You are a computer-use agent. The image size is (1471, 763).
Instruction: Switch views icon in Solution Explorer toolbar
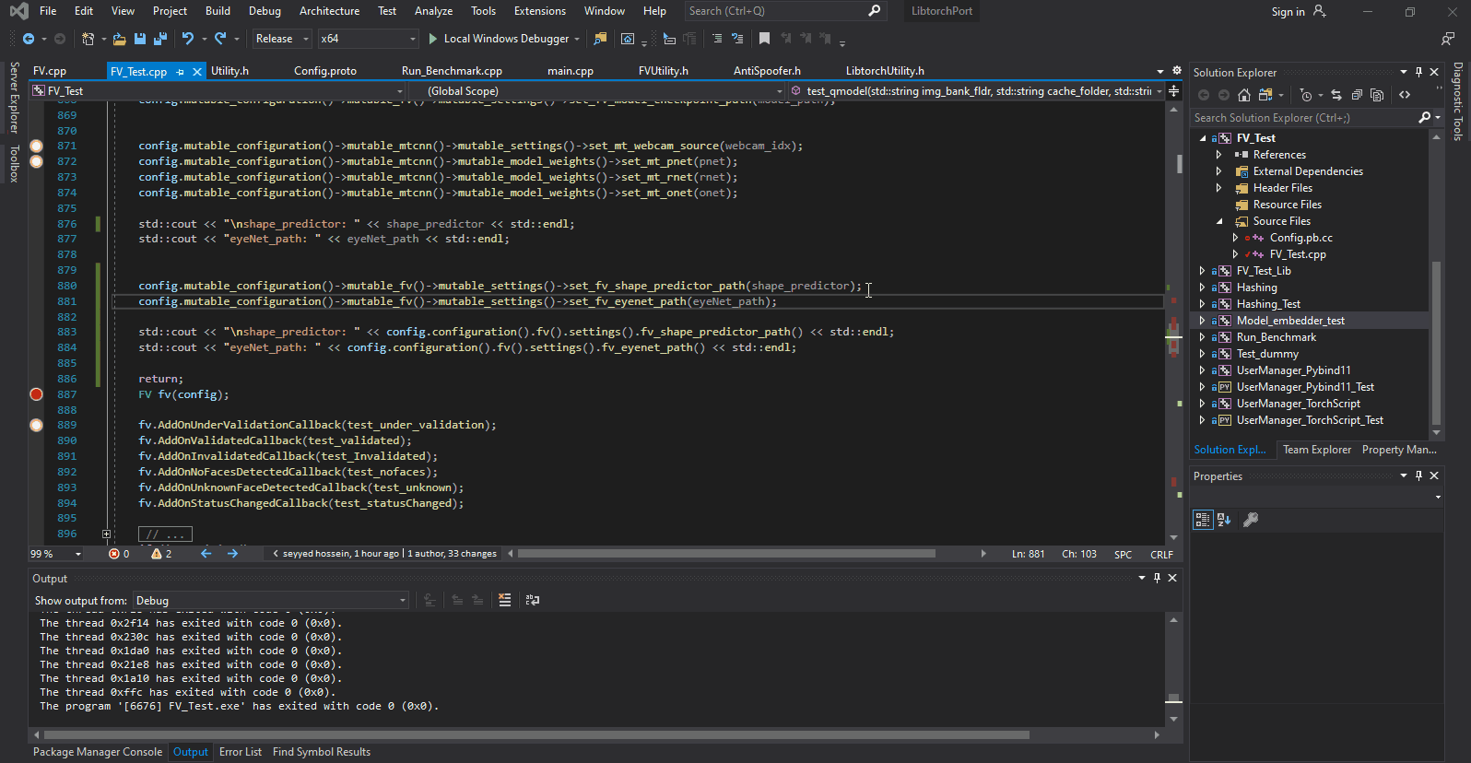(1265, 95)
